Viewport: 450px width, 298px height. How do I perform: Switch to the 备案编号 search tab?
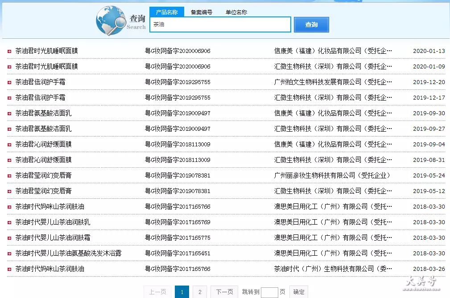(202, 12)
